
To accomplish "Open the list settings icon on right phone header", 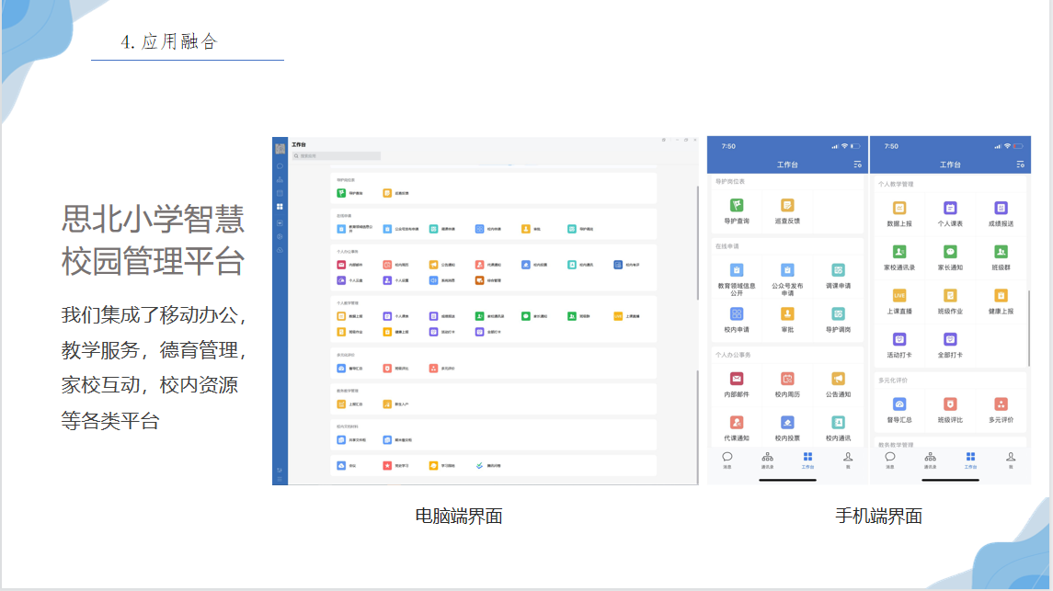I will (1020, 165).
